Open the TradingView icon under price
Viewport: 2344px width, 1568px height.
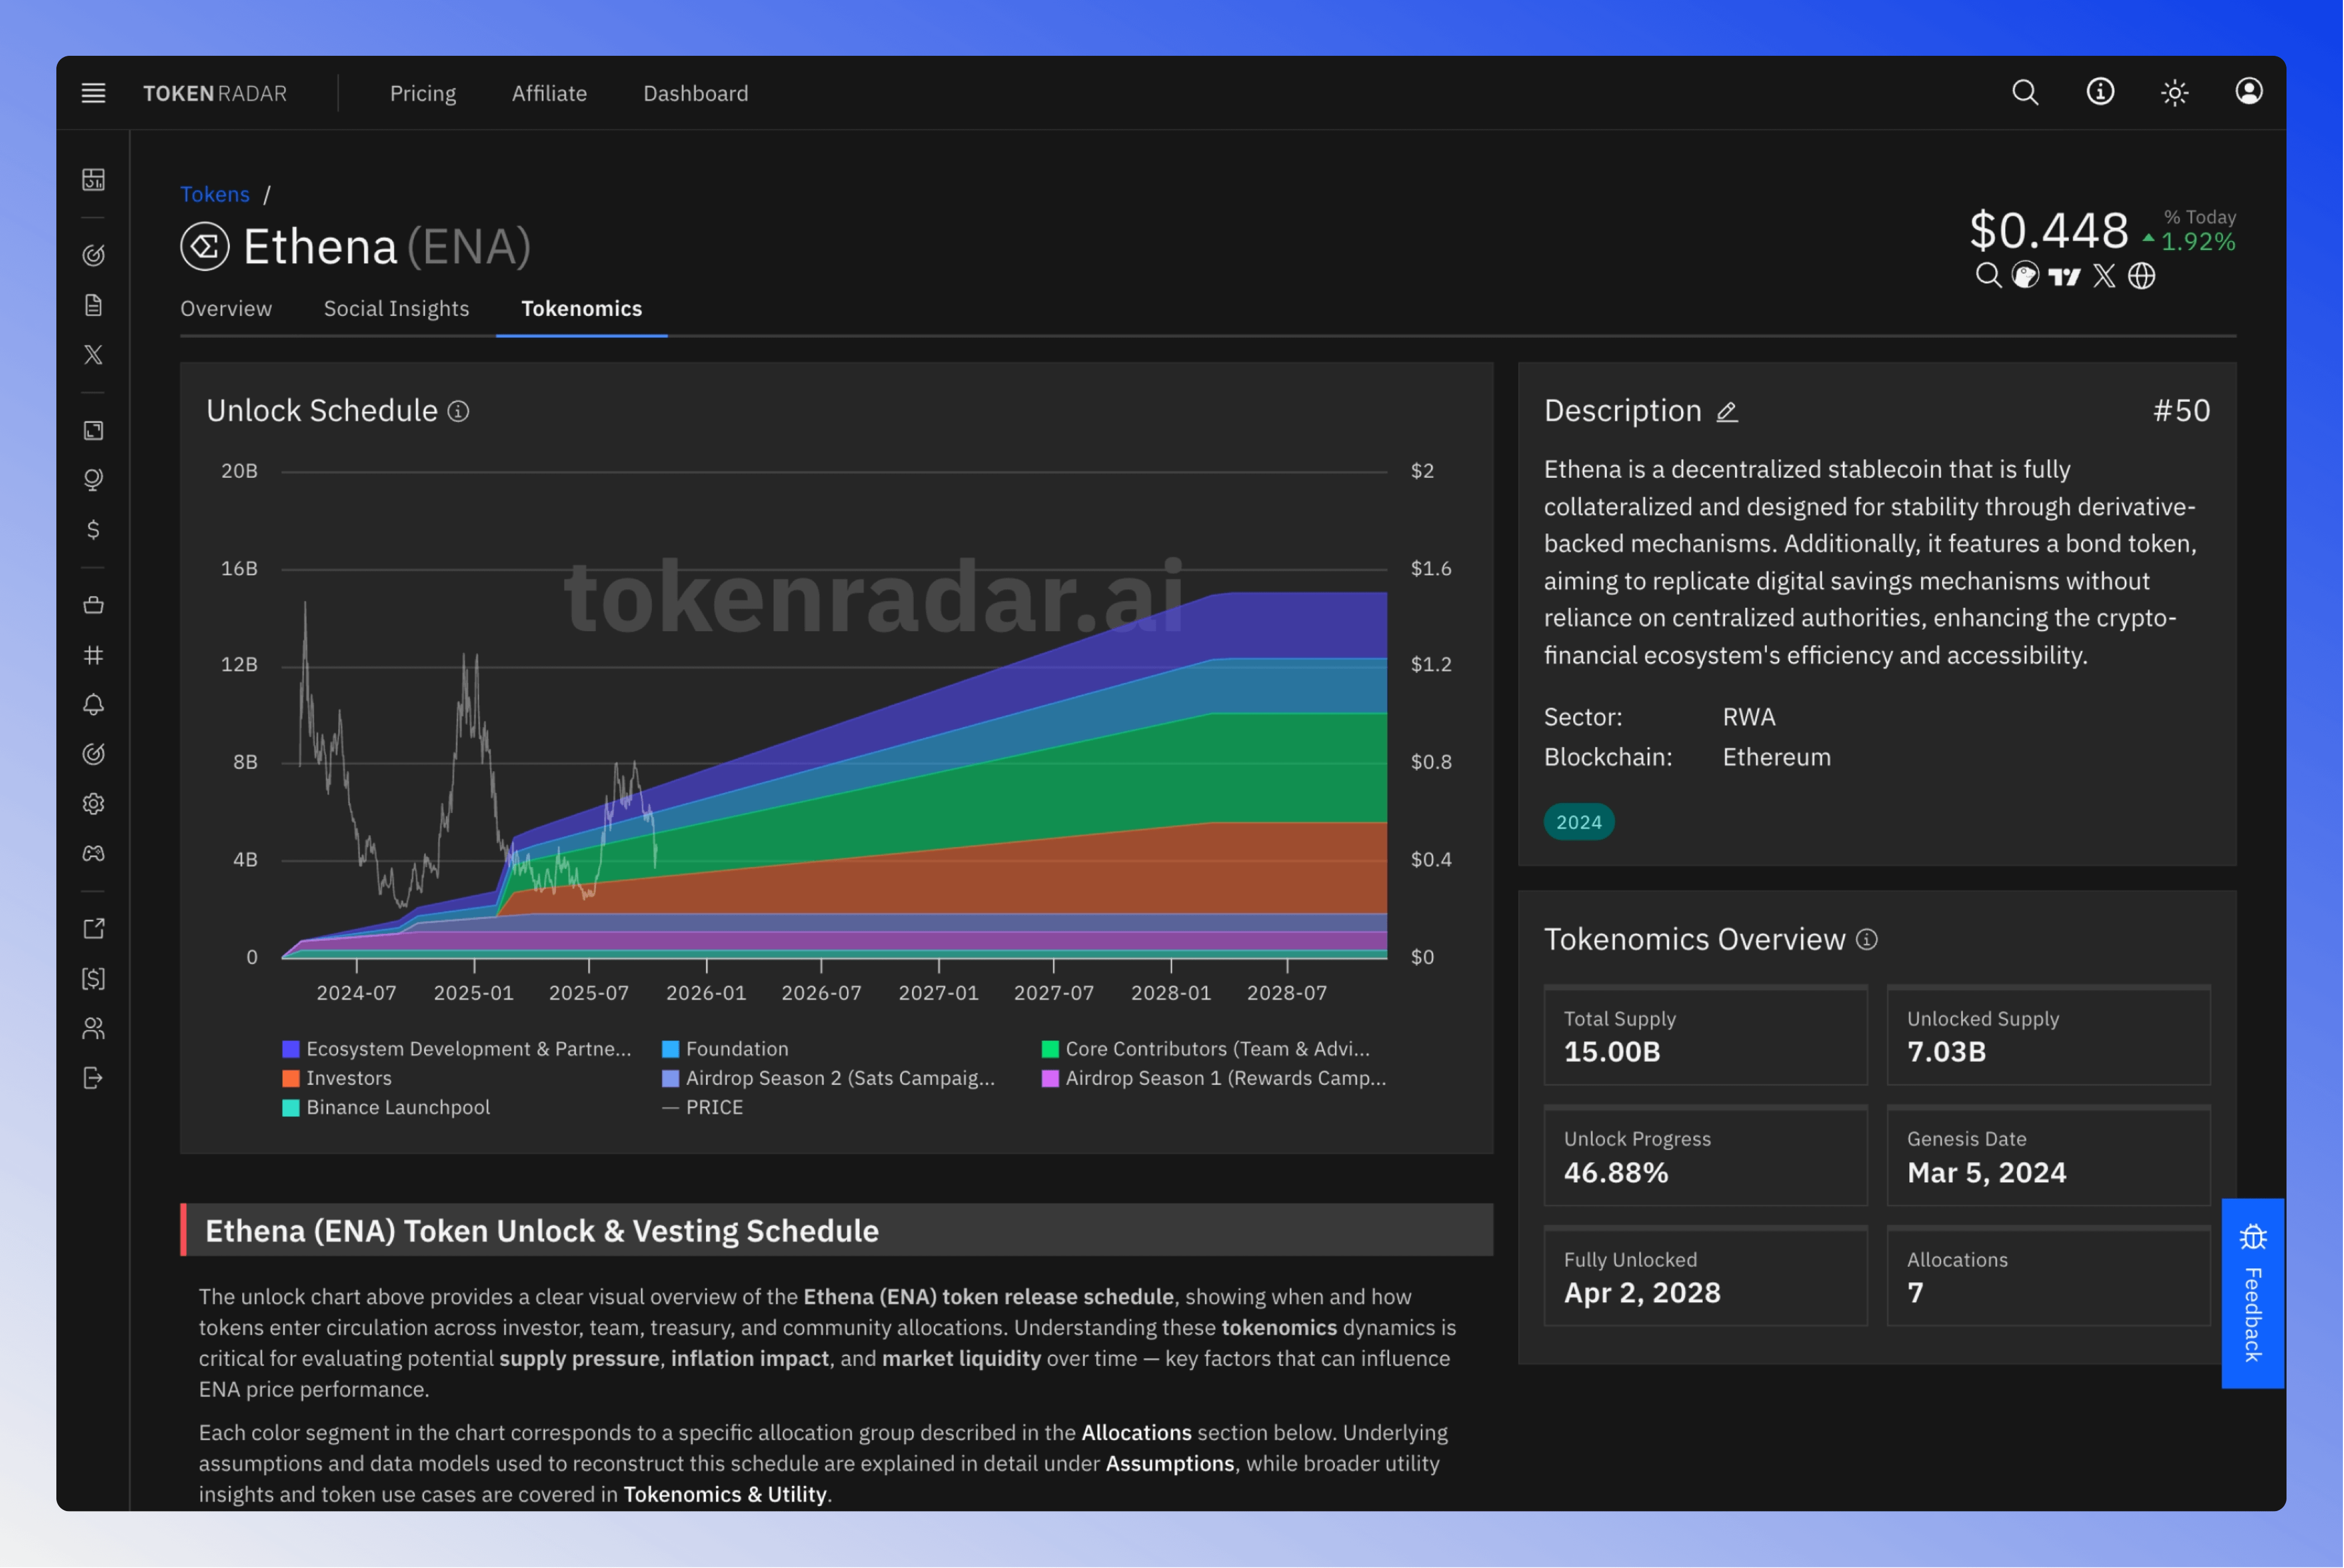[x=2065, y=276]
